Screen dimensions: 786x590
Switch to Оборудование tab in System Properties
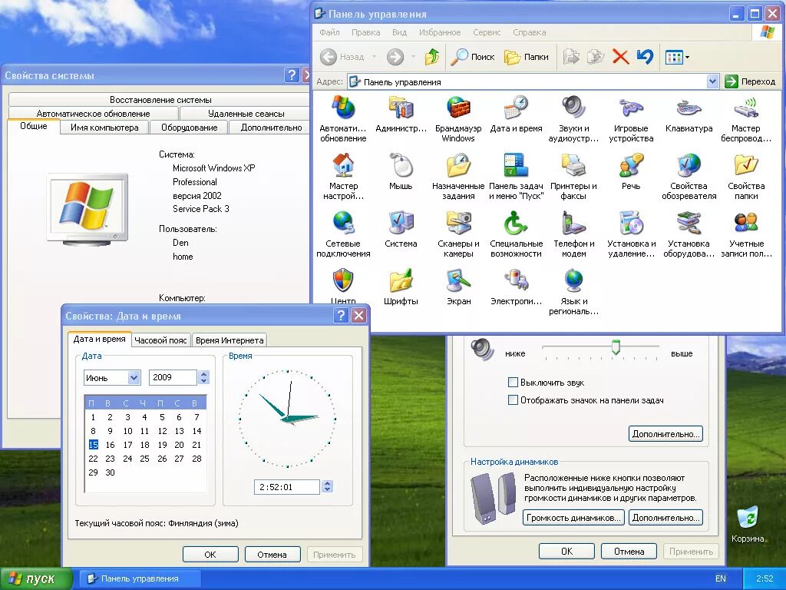(189, 128)
